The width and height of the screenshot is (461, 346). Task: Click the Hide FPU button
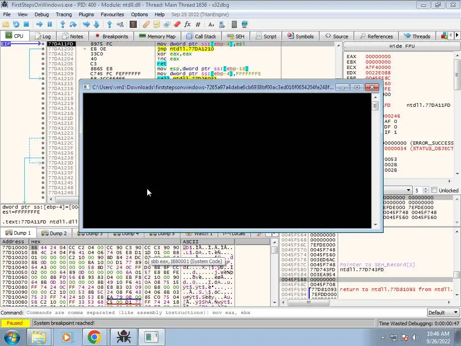[402, 46]
